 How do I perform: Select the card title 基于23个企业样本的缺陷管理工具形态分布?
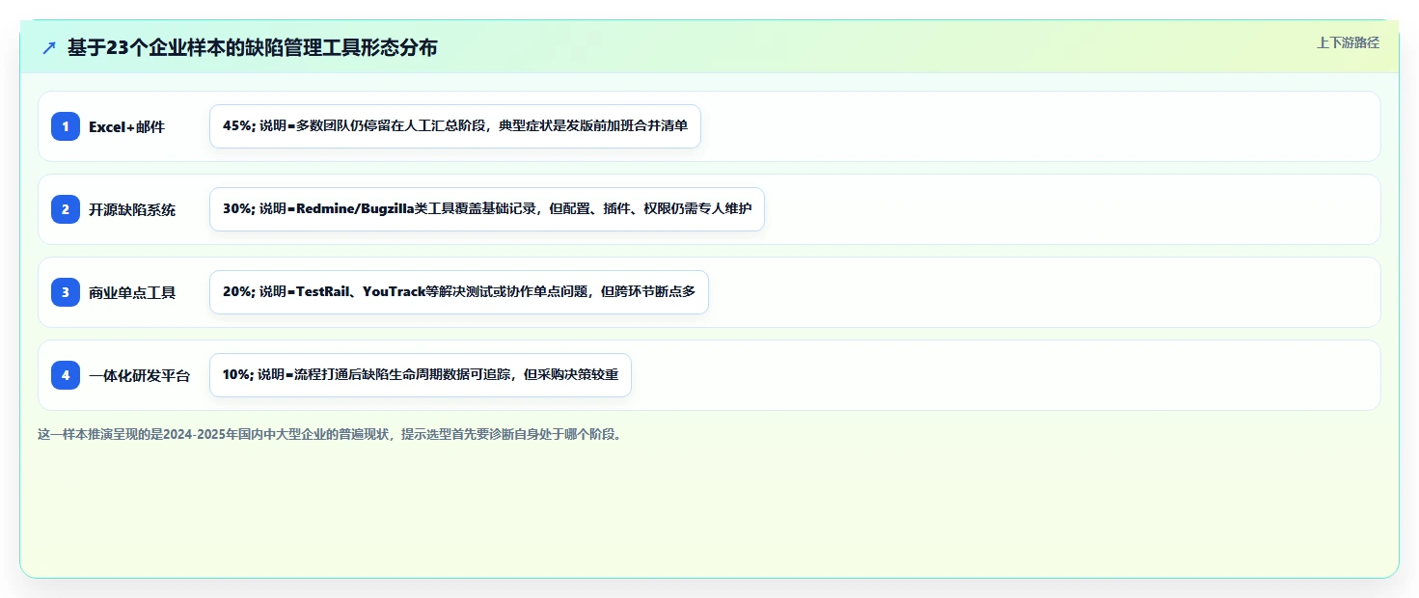pyautogui.click(x=252, y=47)
